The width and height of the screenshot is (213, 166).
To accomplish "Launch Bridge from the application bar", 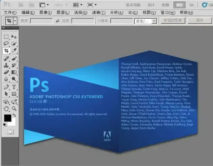I will point(21,5).
